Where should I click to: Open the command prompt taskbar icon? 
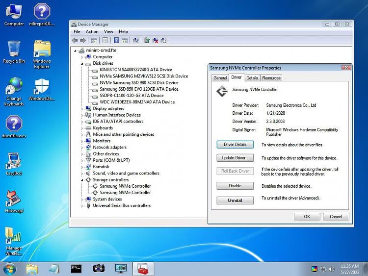(x=76, y=269)
